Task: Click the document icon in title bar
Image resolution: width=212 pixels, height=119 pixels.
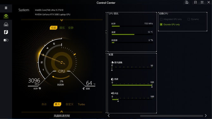Action: tap(187, 2)
